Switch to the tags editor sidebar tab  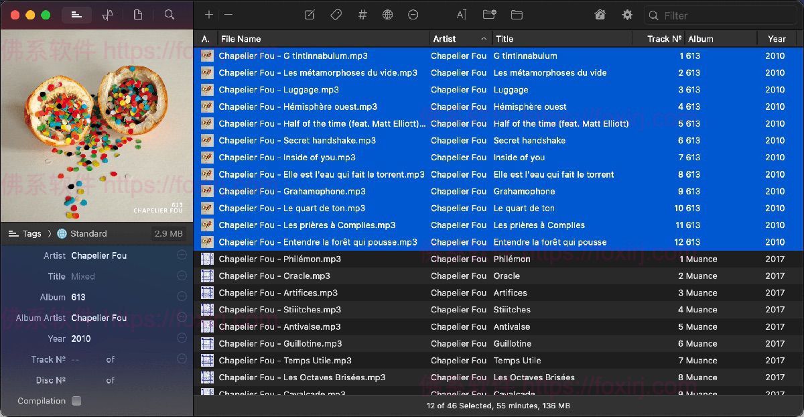pos(76,15)
